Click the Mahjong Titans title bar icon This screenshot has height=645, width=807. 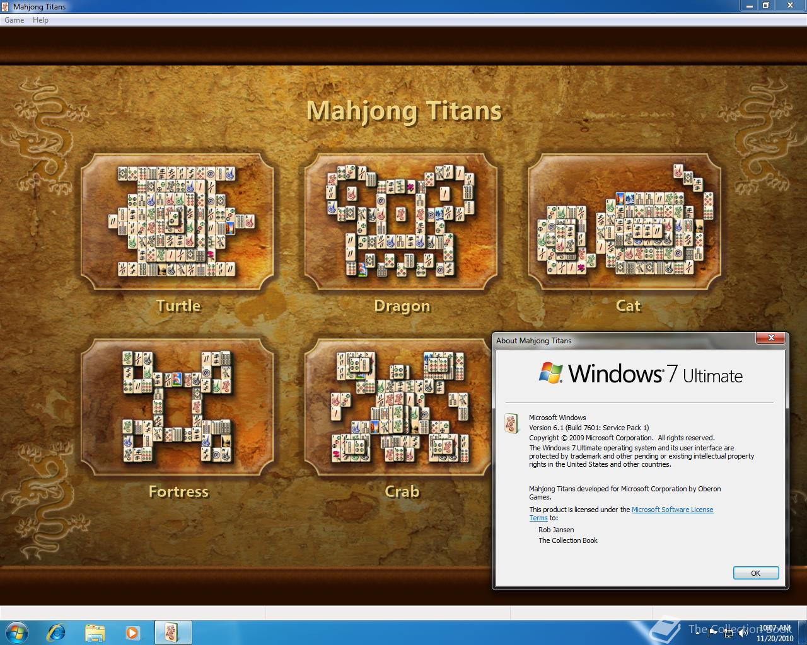(6, 6)
